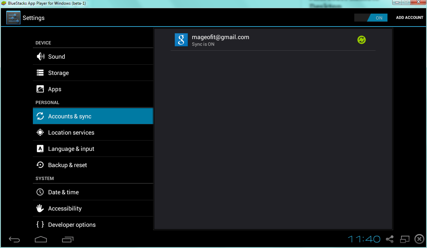Open Apps settings
Viewport: 427px width, 248px height.
coord(93,89)
